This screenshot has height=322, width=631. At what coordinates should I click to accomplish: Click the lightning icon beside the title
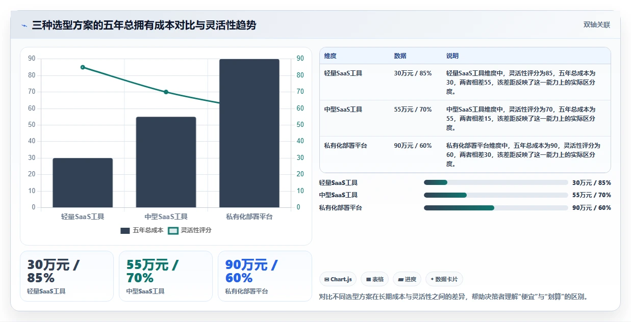[x=24, y=25]
